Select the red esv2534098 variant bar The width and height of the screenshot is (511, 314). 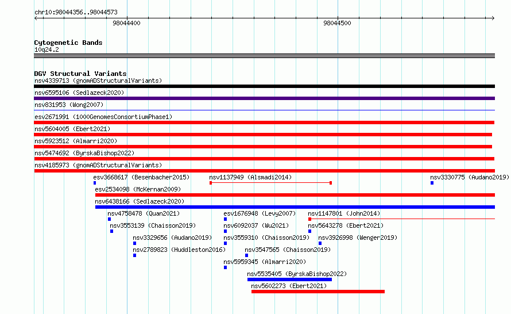295,195
